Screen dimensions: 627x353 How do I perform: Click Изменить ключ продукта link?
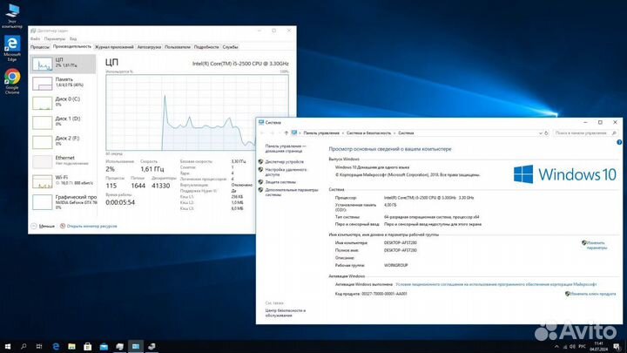[x=593, y=294]
